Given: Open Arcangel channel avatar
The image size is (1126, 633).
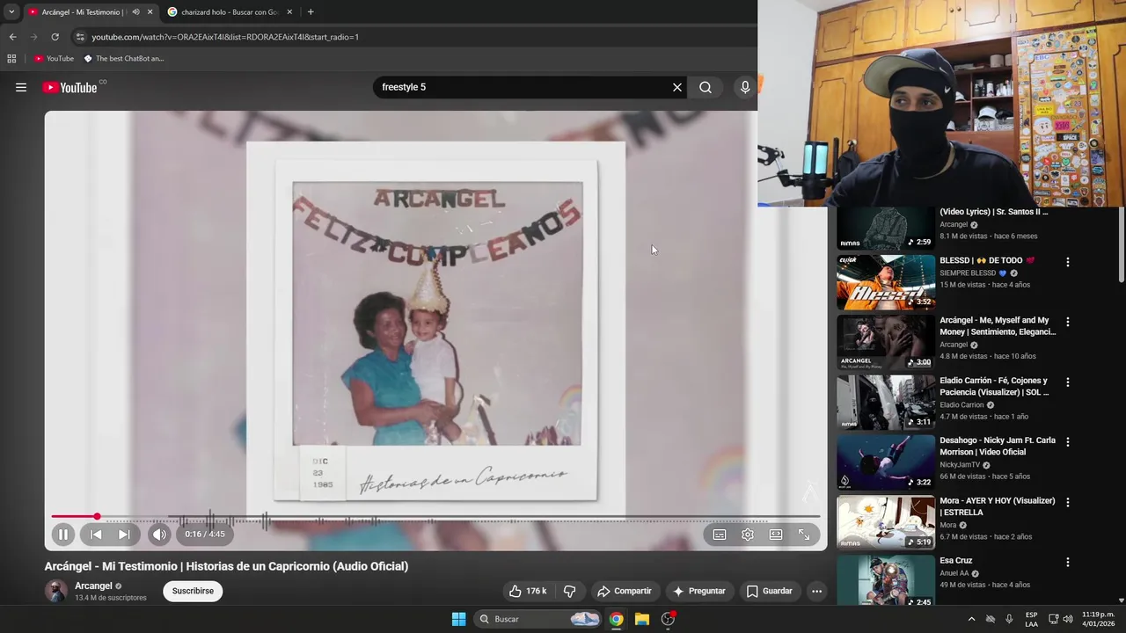Looking at the screenshot, I should point(56,591).
